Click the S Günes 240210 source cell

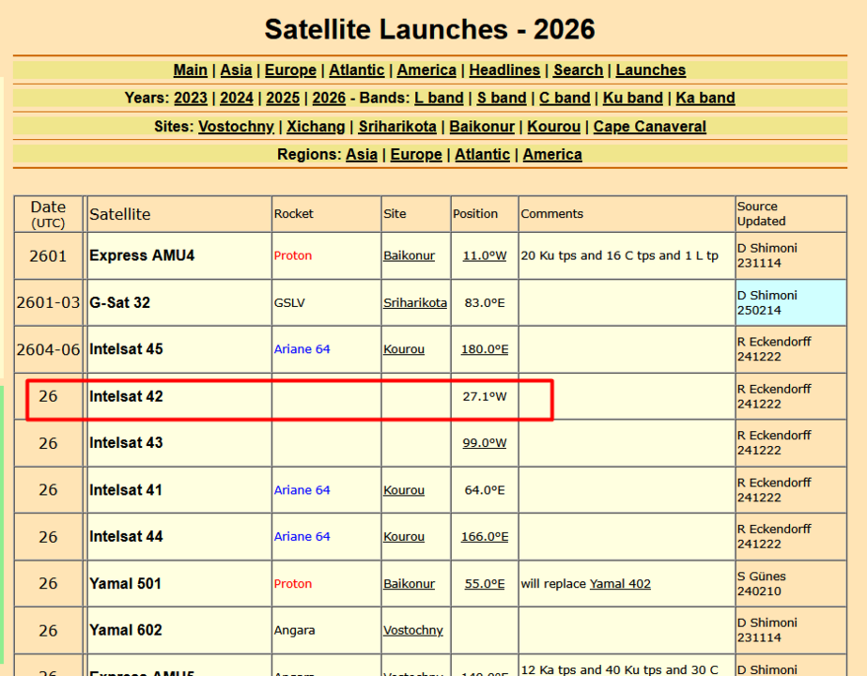coord(791,584)
